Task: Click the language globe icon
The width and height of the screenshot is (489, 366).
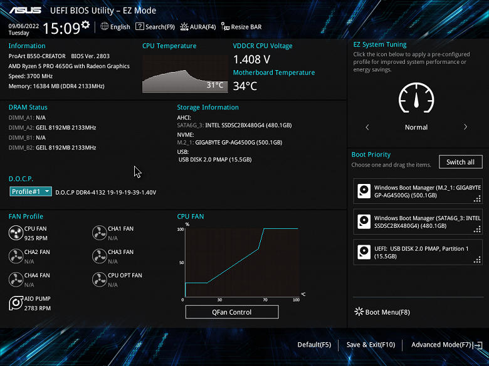Action: coord(105,26)
